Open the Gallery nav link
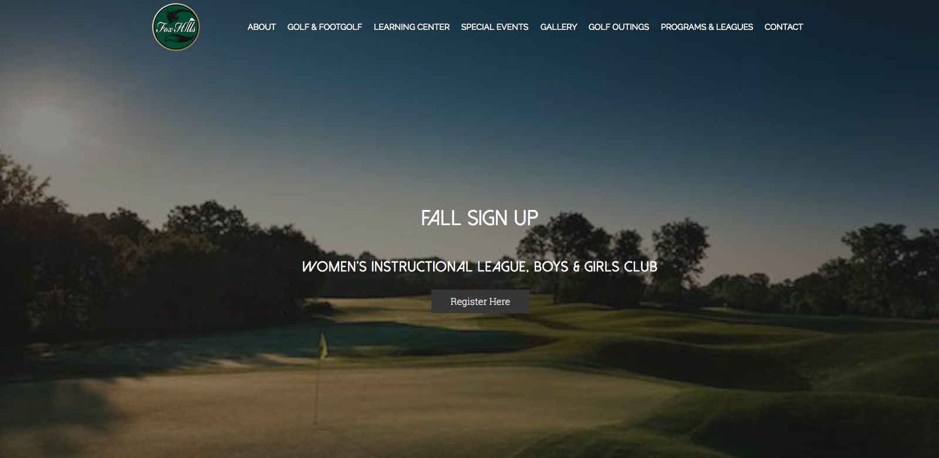The width and height of the screenshot is (939, 458). point(559,27)
